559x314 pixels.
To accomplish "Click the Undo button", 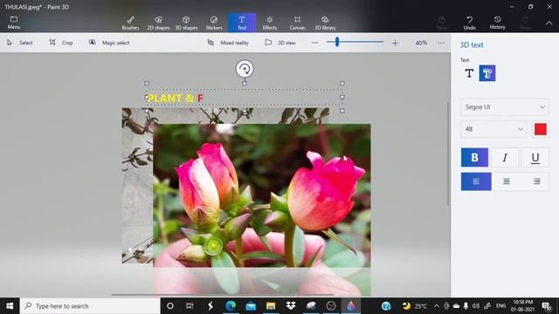I will (470, 23).
